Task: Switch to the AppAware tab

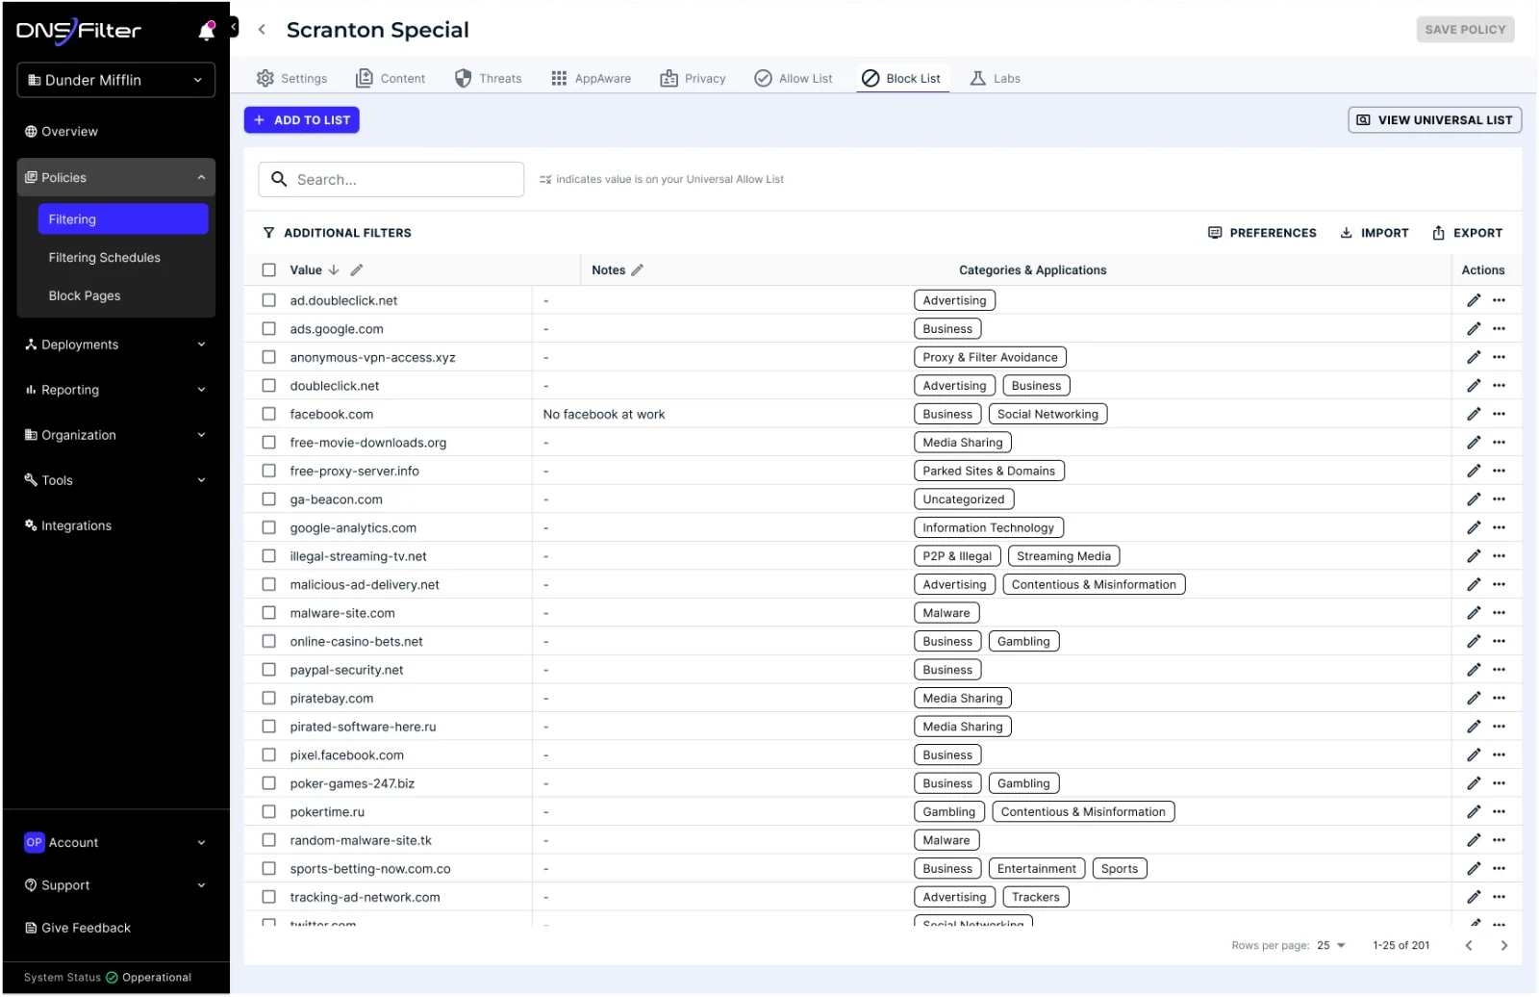Action: click(x=592, y=79)
